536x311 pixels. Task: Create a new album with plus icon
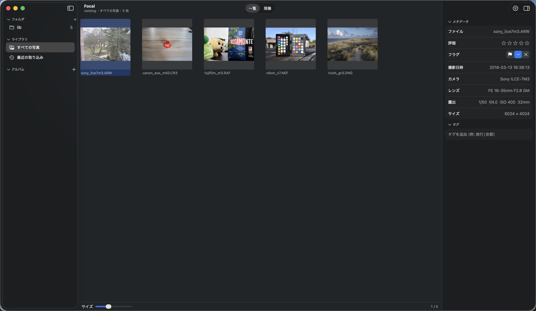click(x=74, y=69)
